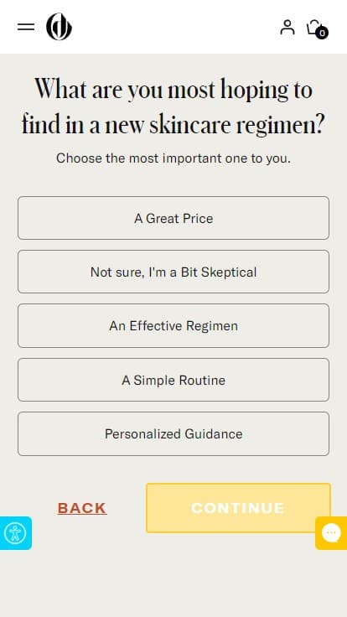
Task: Click "Choose the most important one" subtitle
Action: [173, 158]
